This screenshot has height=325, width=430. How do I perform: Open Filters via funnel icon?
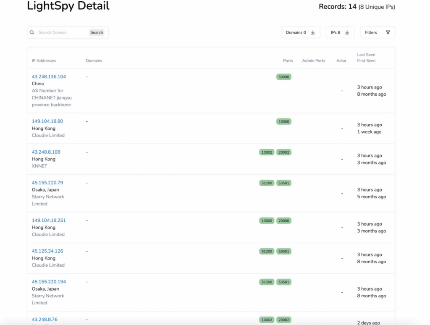click(x=388, y=32)
